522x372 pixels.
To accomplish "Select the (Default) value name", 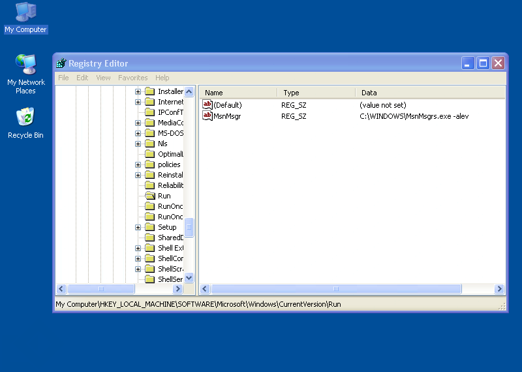I will coord(228,105).
